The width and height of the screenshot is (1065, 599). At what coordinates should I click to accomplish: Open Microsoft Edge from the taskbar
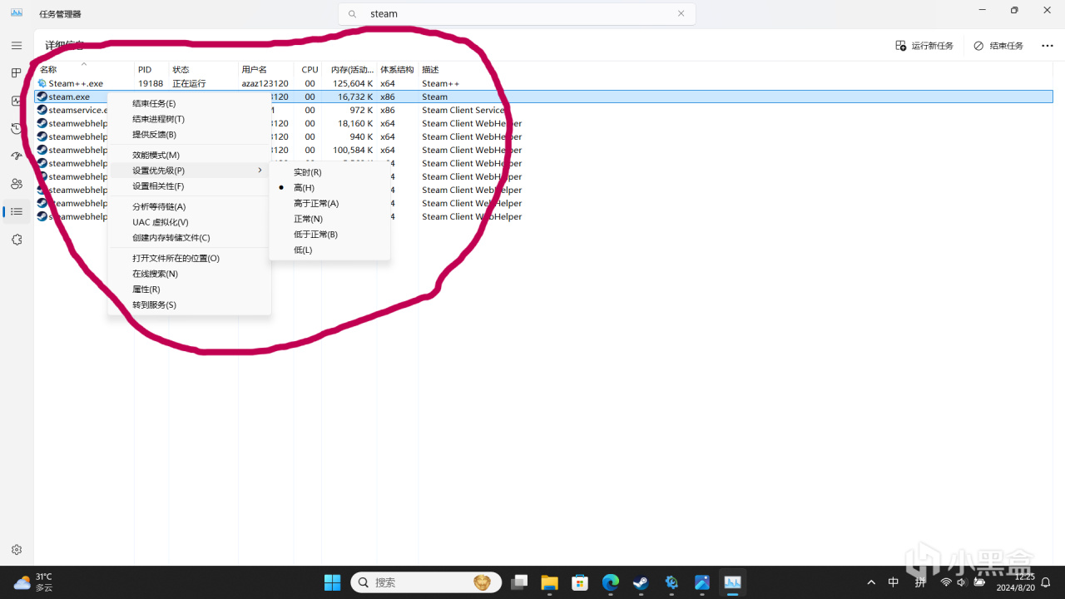coord(611,582)
